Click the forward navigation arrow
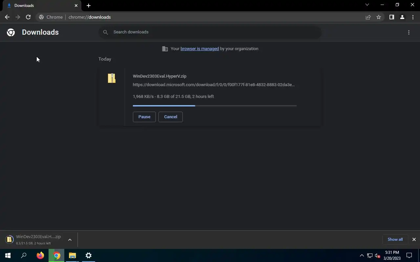The image size is (420, 262). (x=18, y=17)
